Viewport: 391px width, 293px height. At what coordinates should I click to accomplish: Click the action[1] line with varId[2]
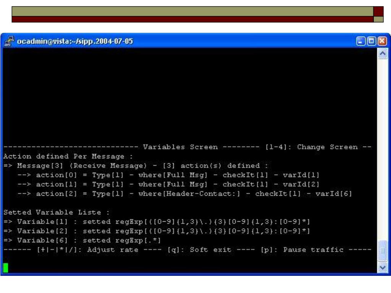click(x=168, y=184)
